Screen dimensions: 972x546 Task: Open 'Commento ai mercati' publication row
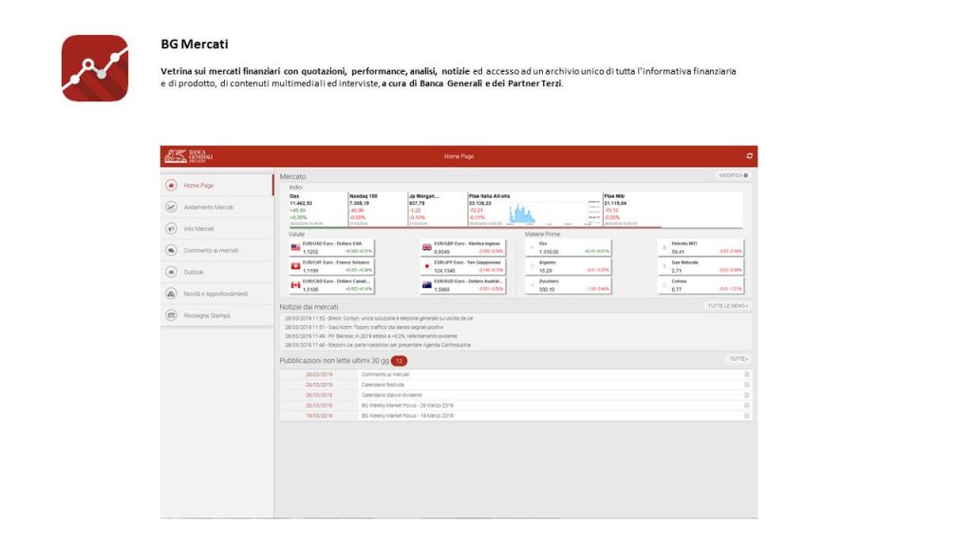coord(515,374)
